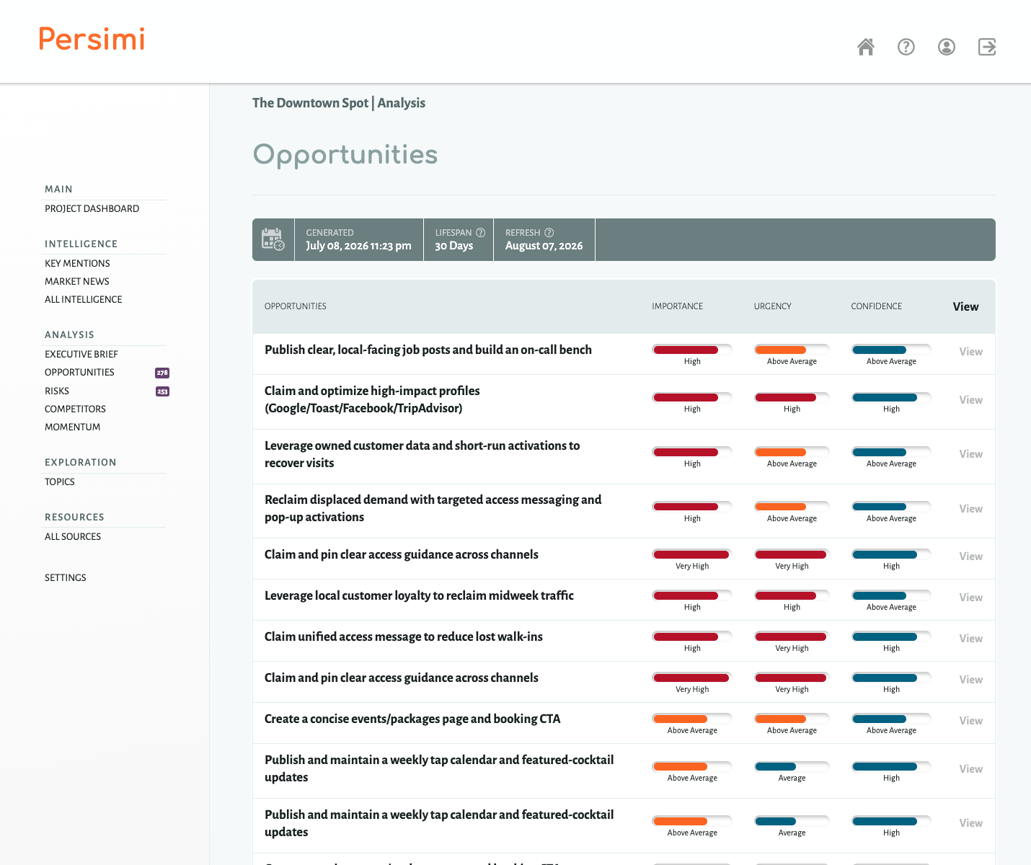Open All Sources under Resources

73,536
